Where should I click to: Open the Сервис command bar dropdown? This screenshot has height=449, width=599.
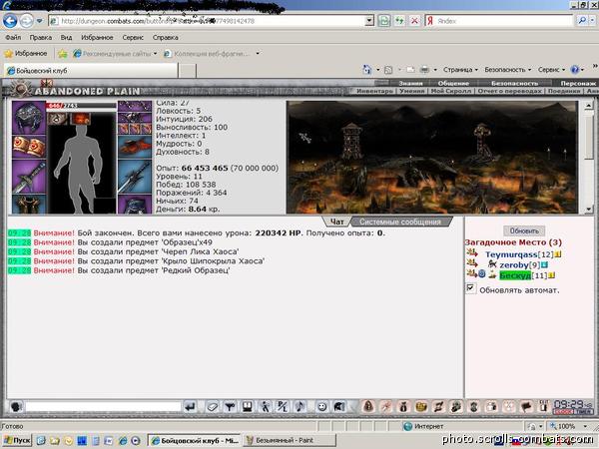tap(551, 70)
